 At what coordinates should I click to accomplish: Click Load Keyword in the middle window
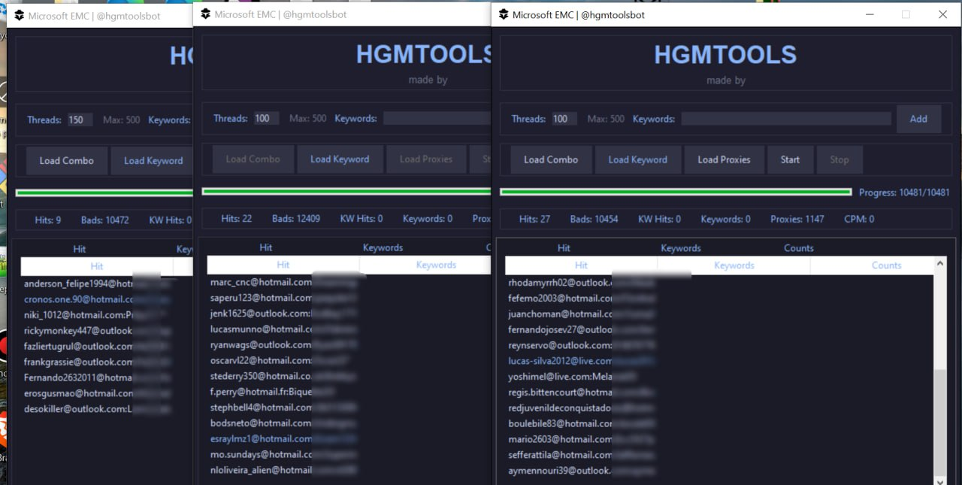point(340,159)
